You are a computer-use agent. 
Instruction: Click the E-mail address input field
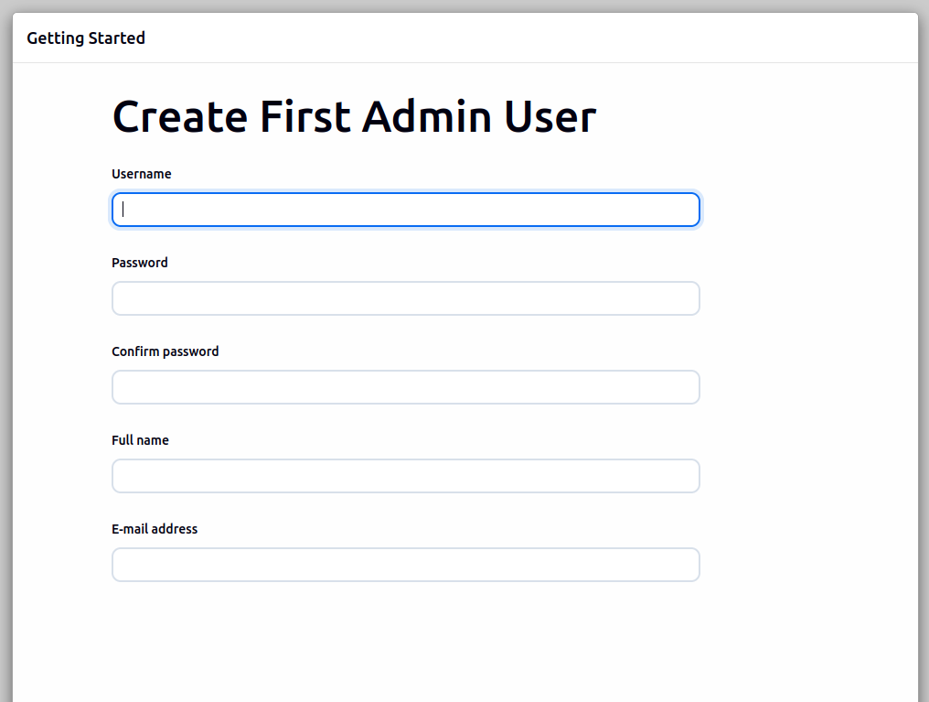[x=405, y=565]
